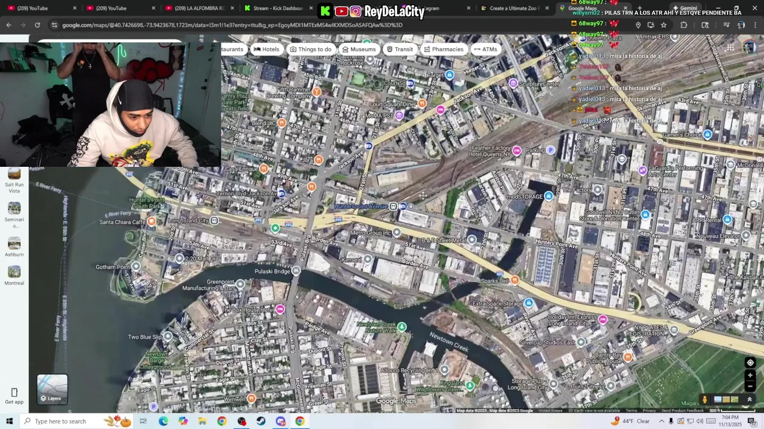764x429 pixels.
Task: Select The Box House Hotel pin
Action: (x=280, y=309)
